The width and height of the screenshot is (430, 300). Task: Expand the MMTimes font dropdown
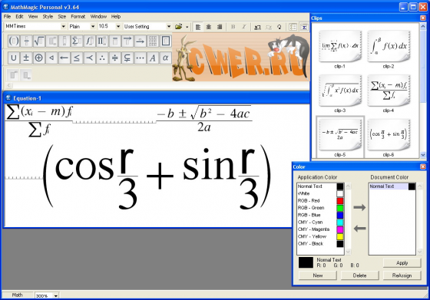pyautogui.click(x=63, y=26)
